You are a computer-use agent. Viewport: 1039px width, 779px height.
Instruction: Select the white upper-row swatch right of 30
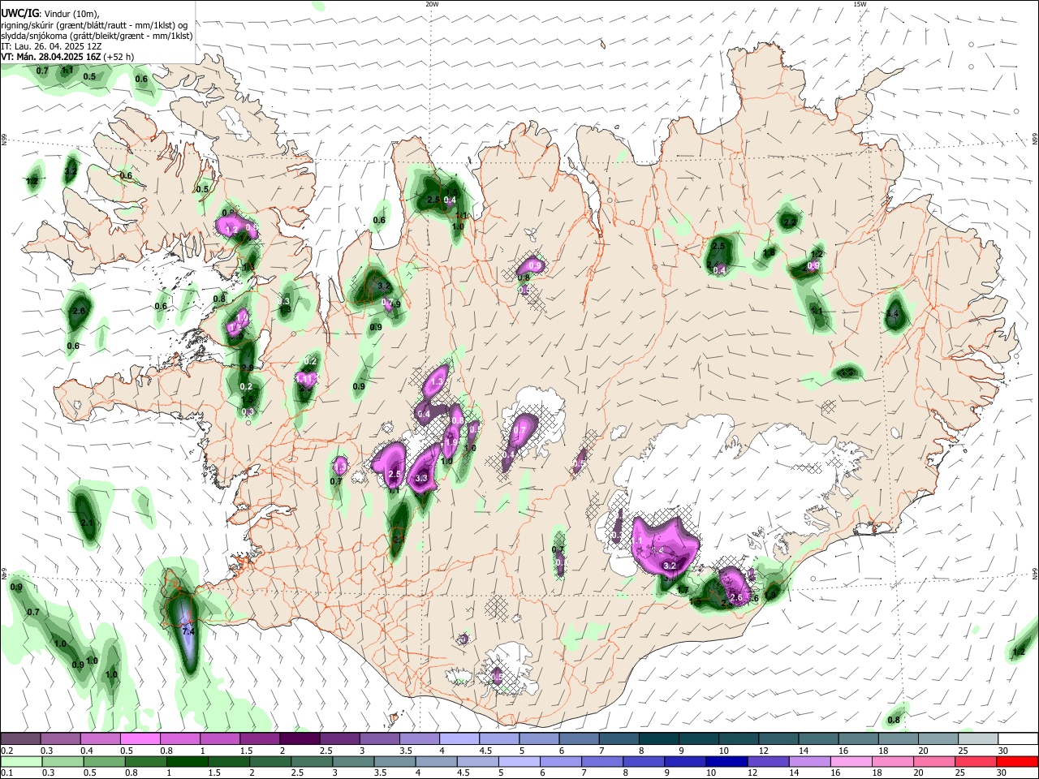(1018, 739)
